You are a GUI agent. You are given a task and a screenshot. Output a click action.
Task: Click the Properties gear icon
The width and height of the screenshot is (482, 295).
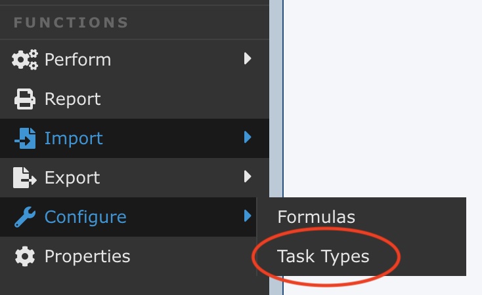click(25, 256)
